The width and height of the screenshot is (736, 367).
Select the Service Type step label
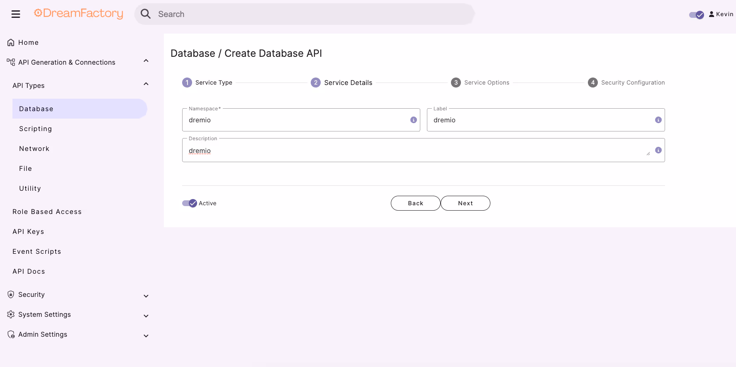pos(214,83)
